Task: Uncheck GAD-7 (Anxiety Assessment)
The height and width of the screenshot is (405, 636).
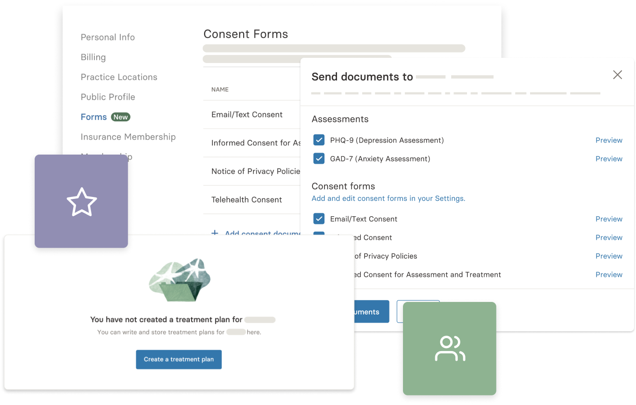Action: (x=319, y=158)
